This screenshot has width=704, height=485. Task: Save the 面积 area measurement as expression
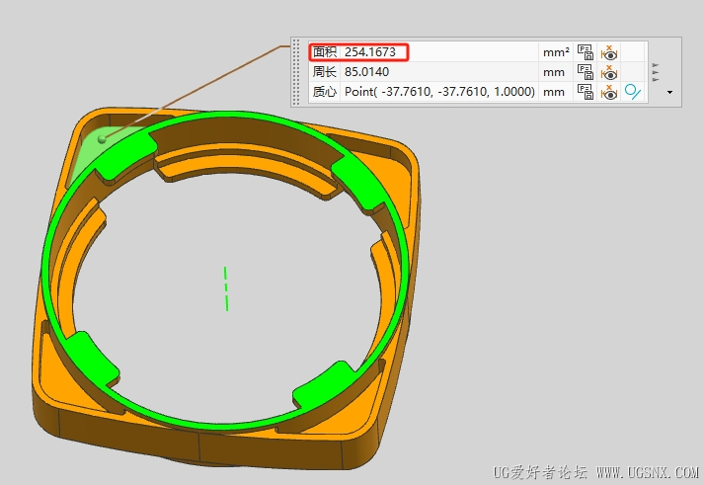coord(585,52)
